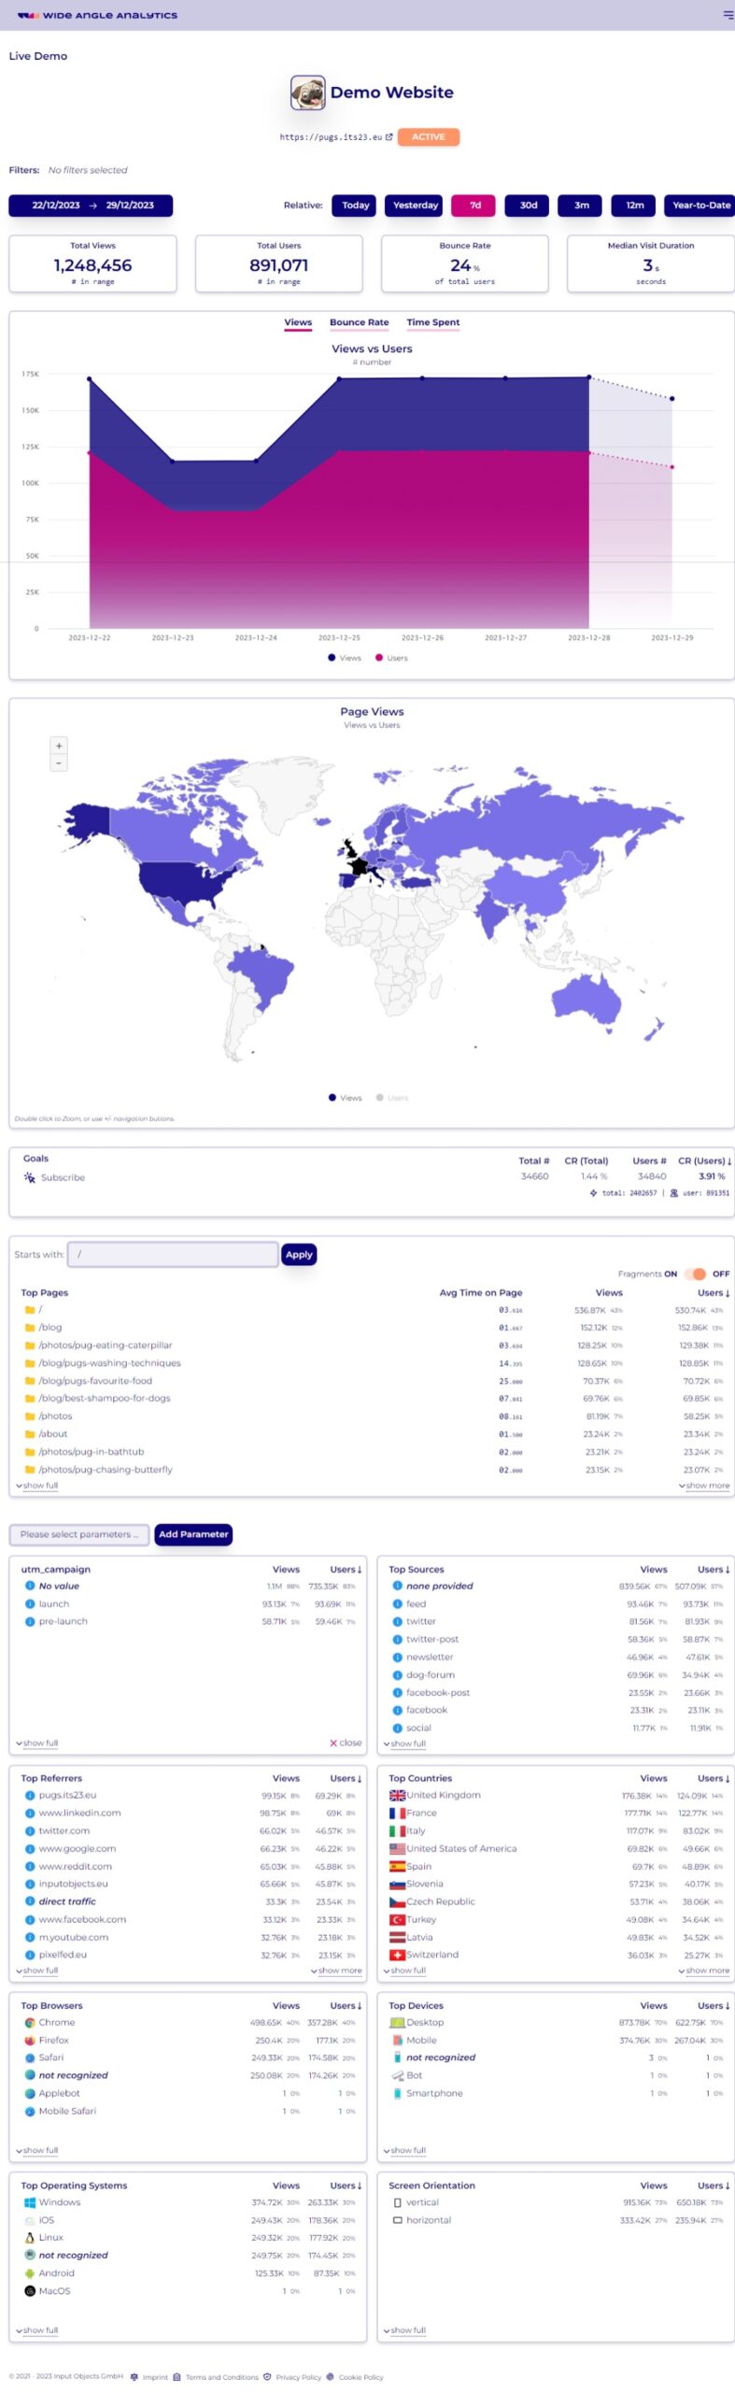Click the Subscribe goal icon
This screenshot has height=2392, width=735.
pyautogui.click(x=30, y=1177)
